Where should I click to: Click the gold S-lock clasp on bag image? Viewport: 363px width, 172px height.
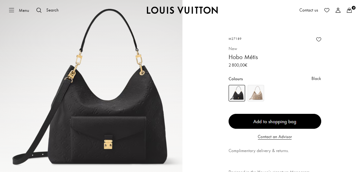click(108, 144)
